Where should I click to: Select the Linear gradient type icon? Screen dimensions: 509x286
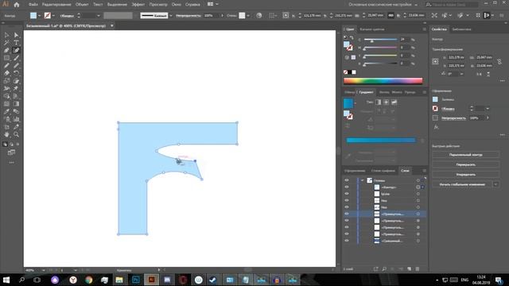click(379, 102)
